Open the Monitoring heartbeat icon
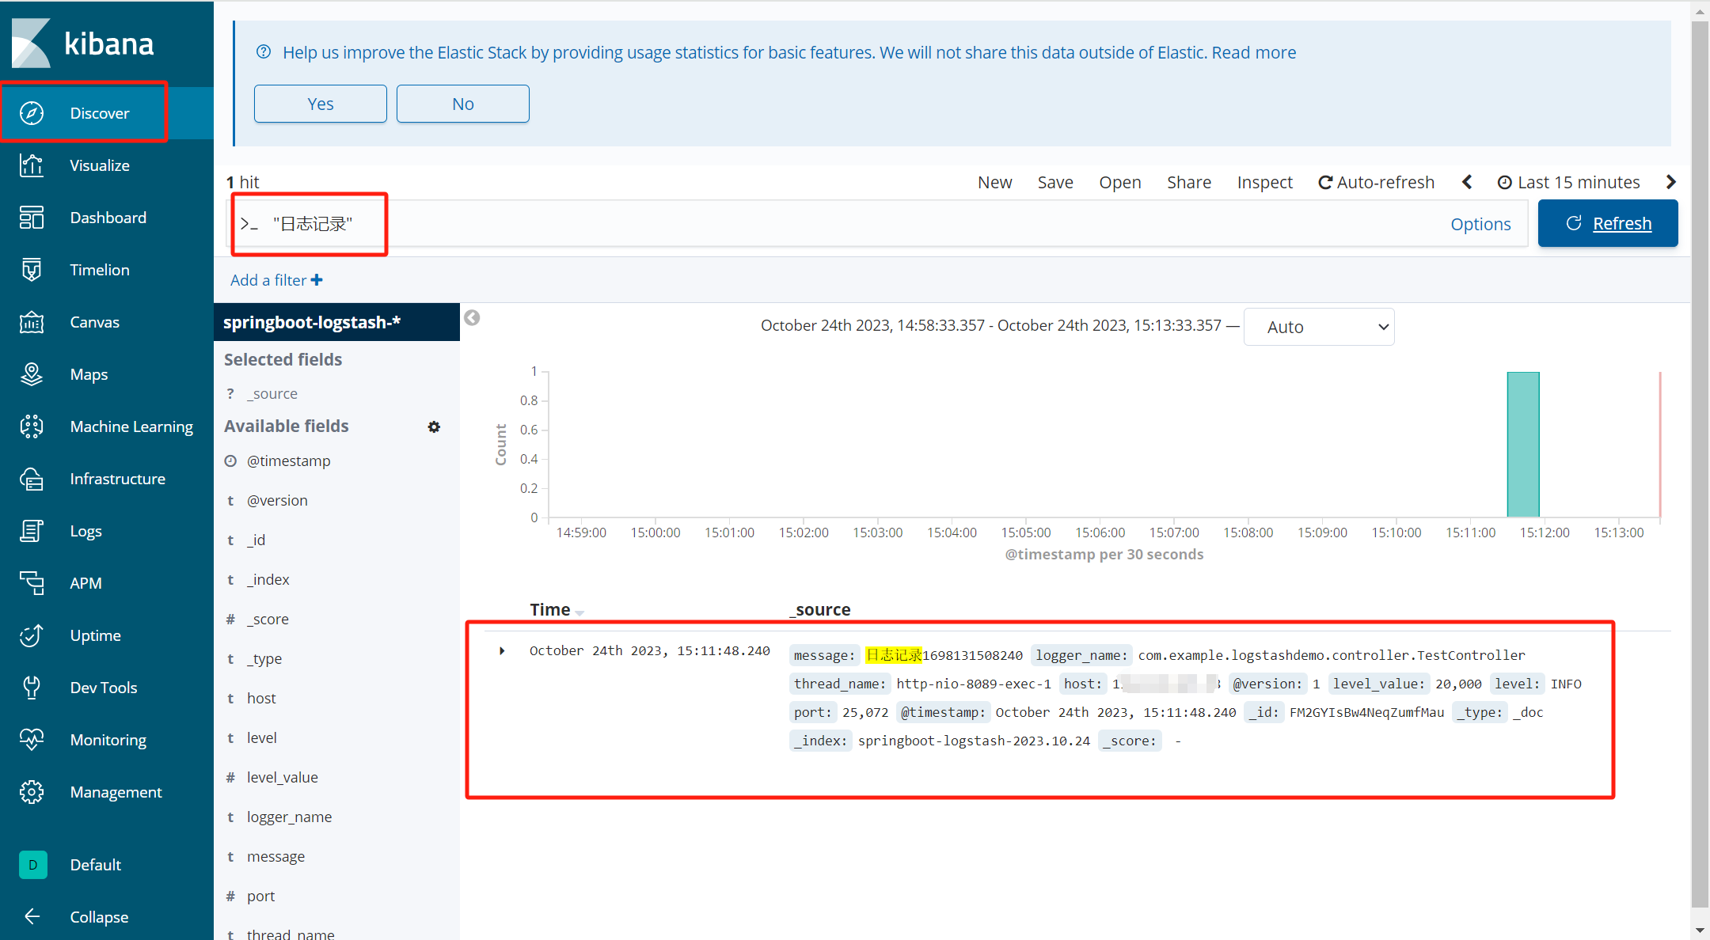 (32, 740)
